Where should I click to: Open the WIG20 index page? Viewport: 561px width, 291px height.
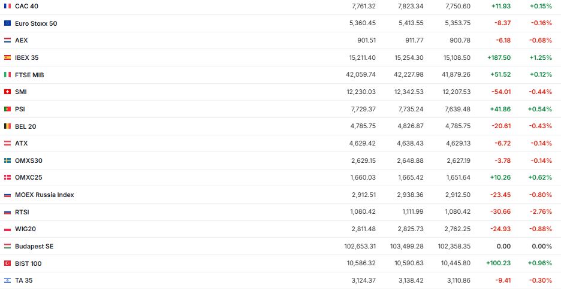(x=26, y=229)
